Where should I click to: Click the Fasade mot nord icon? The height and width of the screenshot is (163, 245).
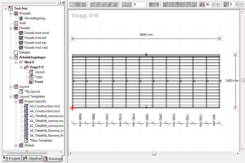[21, 33]
